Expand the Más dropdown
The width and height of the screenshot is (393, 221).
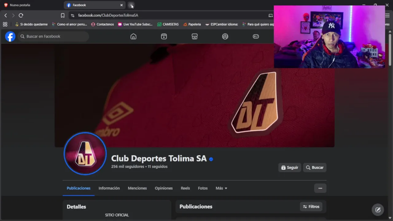(221, 188)
